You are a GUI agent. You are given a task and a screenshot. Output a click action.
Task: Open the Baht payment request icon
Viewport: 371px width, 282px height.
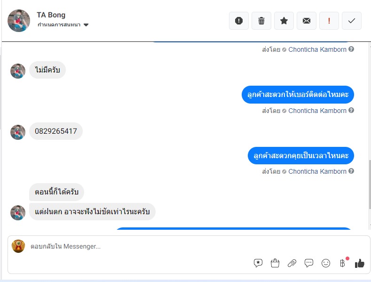[342, 263]
